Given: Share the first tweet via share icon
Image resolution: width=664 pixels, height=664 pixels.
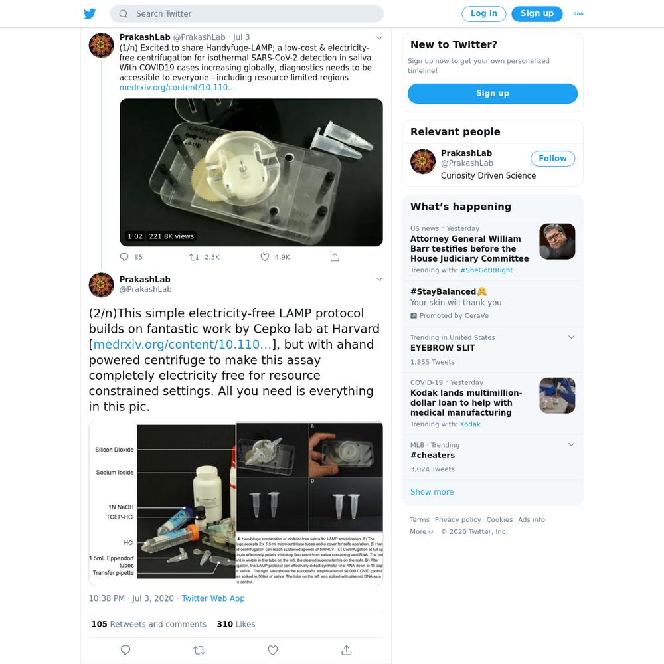Looking at the screenshot, I should click(x=335, y=256).
